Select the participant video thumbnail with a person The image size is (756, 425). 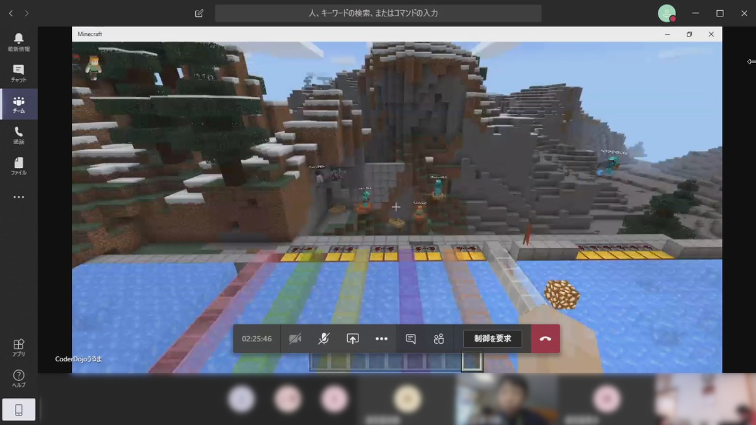[508, 399]
